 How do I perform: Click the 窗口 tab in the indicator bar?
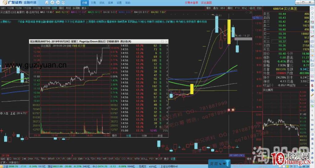pos(9,159)
